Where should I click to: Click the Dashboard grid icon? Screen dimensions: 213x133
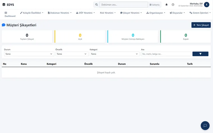pyautogui.click(x=6, y=13)
